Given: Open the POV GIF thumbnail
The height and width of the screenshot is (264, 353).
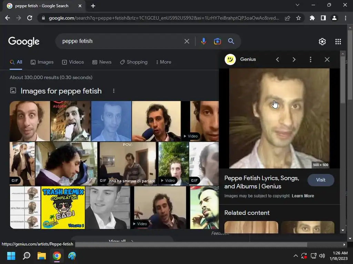Looking at the screenshot, I should (x=128, y=164).
